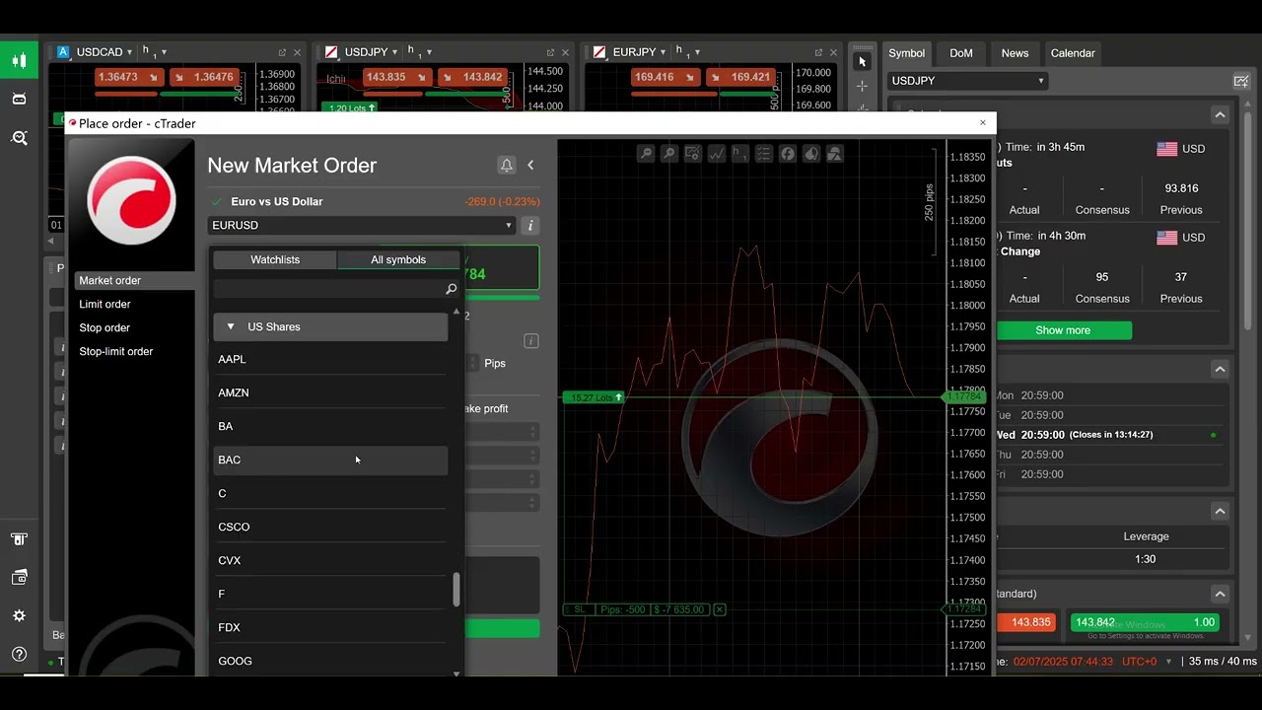Image resolution: width=1262 pixels, height=710 pixels.
Task: Open the store icon in left sidebar
Action: click(19, 539)
